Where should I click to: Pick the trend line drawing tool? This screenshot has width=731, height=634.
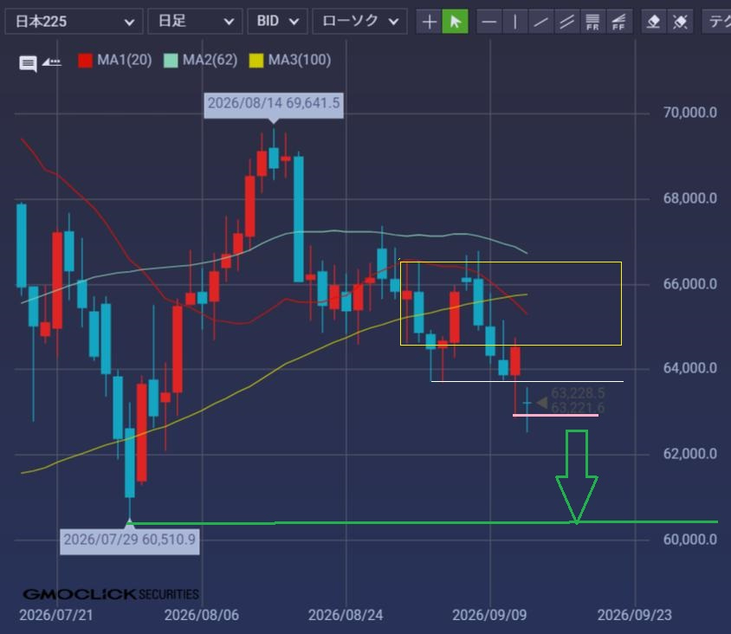coord(540,22)
